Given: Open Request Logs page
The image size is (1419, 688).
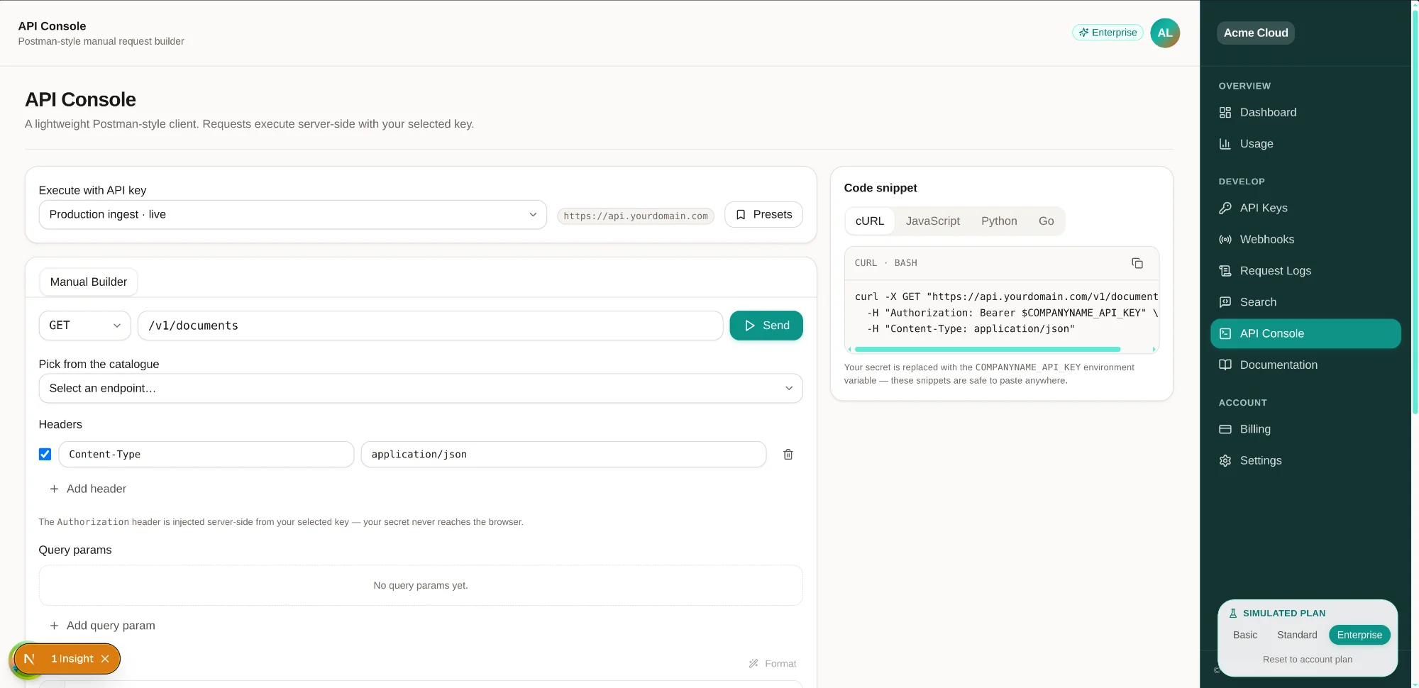Looking at the screenshot, I should [1305, 270].
